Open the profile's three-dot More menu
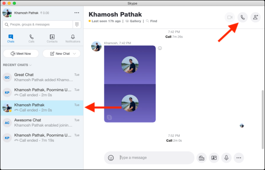The image size is (265, 170). (77, 13)
